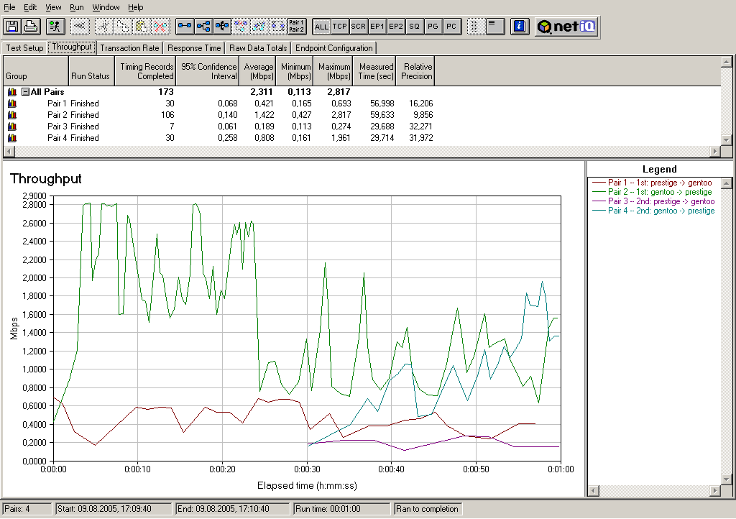Switch to the Response Time tab

tap(194, 48)
